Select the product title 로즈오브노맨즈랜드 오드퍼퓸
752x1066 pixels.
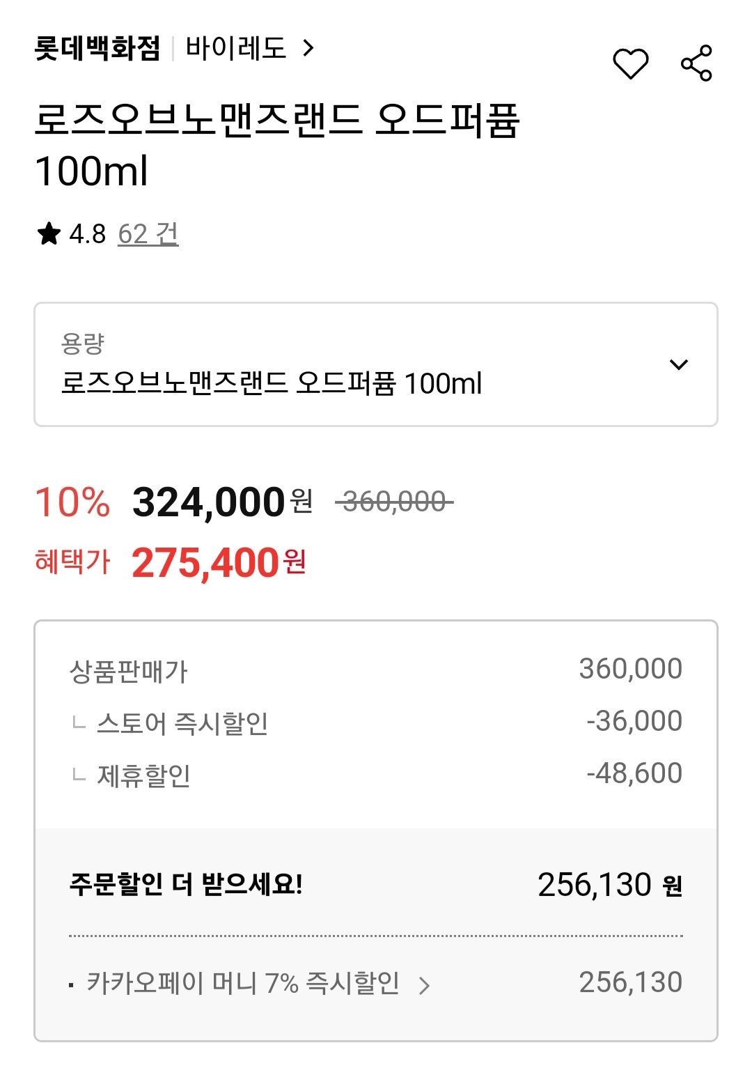pyautogui.click(x=277, y=120)
